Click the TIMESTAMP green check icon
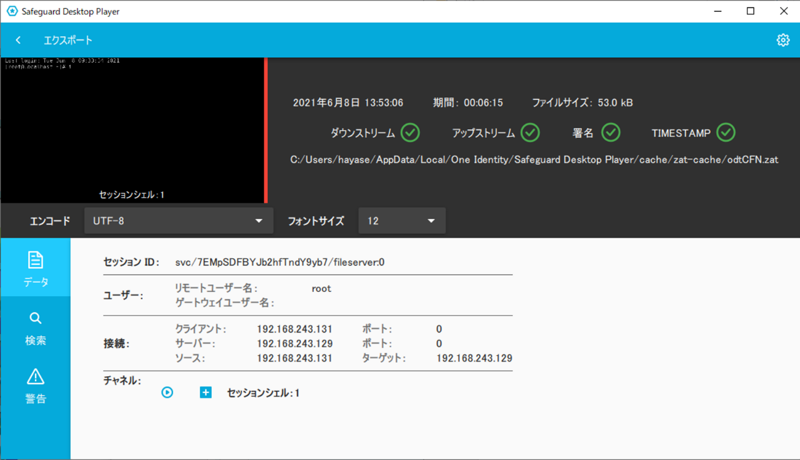The height and width of the screenshot is (460, 800). (x=725, y=132)
